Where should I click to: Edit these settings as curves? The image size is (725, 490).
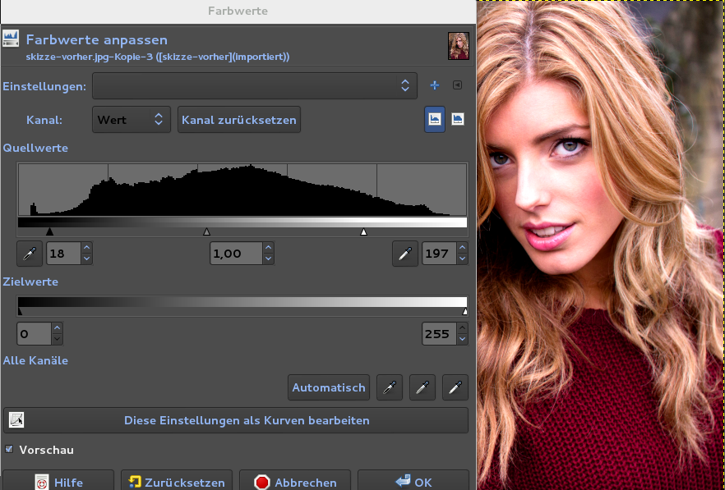(x=236, y=420)
